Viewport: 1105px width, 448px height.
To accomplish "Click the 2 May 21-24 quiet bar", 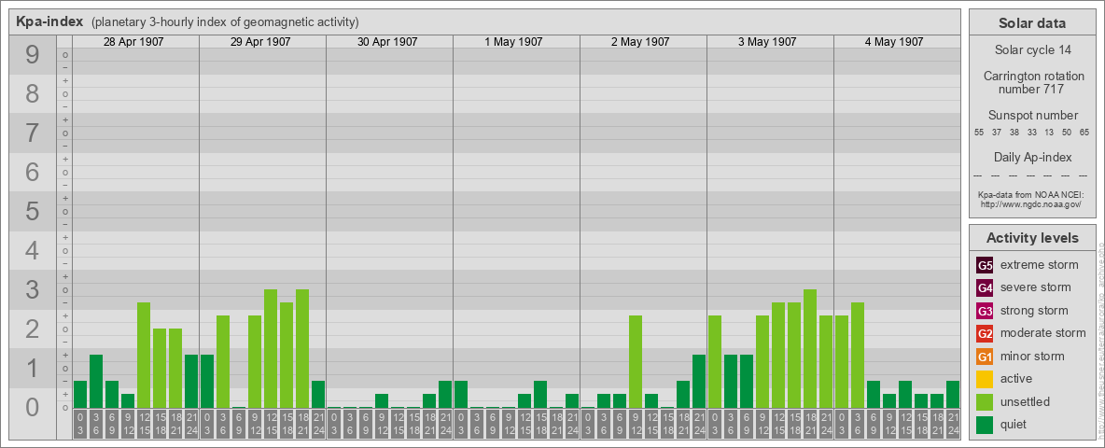I will click(699, 381).
